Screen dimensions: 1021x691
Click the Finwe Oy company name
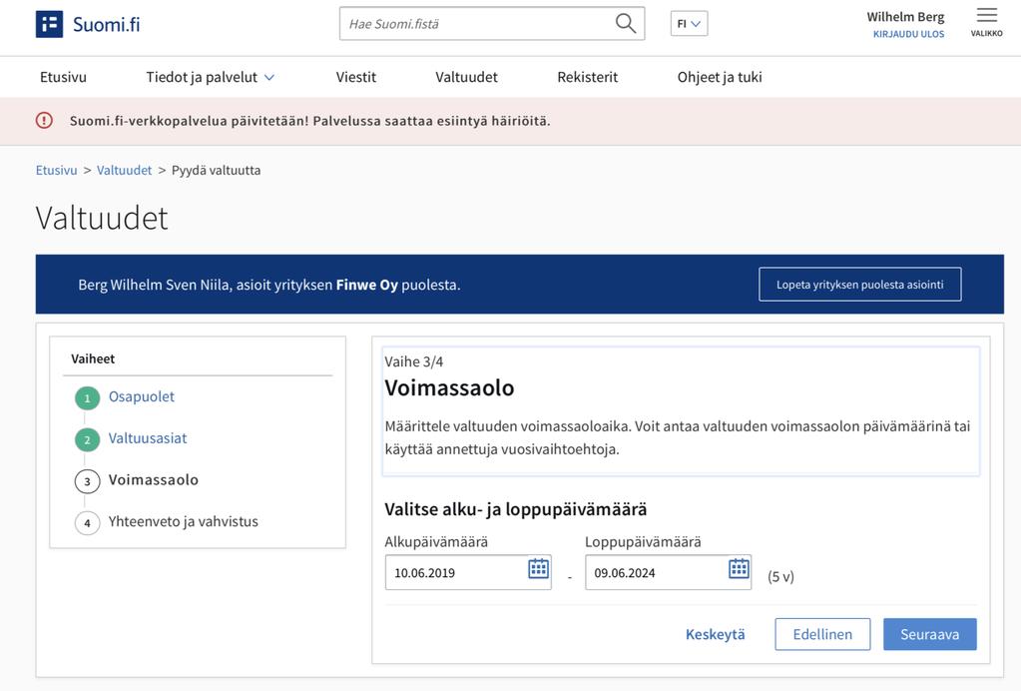pos(366,285)
